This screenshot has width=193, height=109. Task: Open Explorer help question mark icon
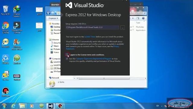pos(143,18)
